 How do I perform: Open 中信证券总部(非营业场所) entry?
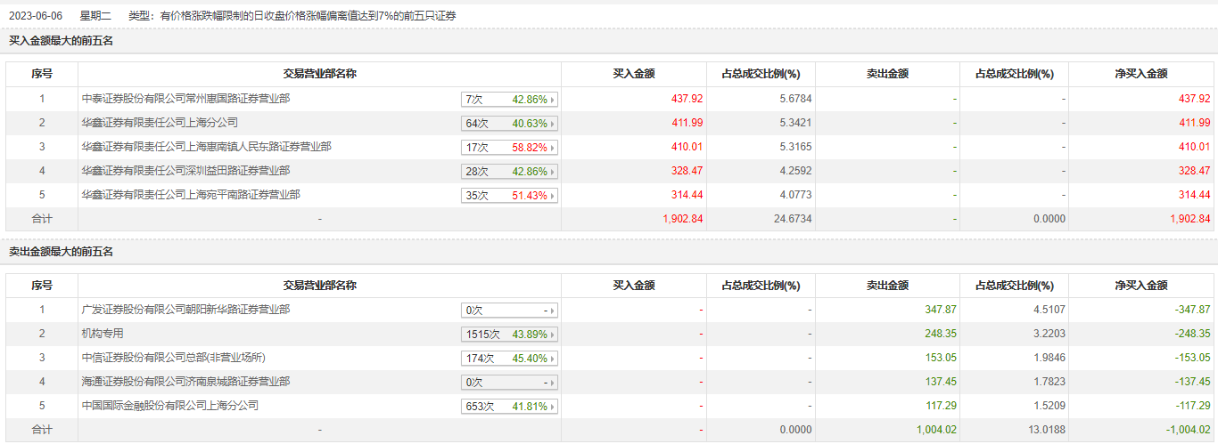(173, 358)
